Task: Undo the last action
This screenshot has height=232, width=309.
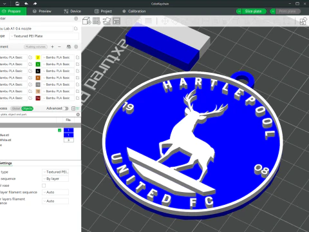Action: click(x=26, y=4)
